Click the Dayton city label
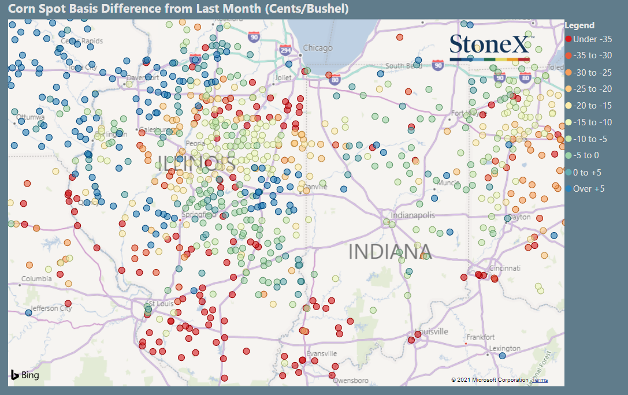 [x=519, y=217]
